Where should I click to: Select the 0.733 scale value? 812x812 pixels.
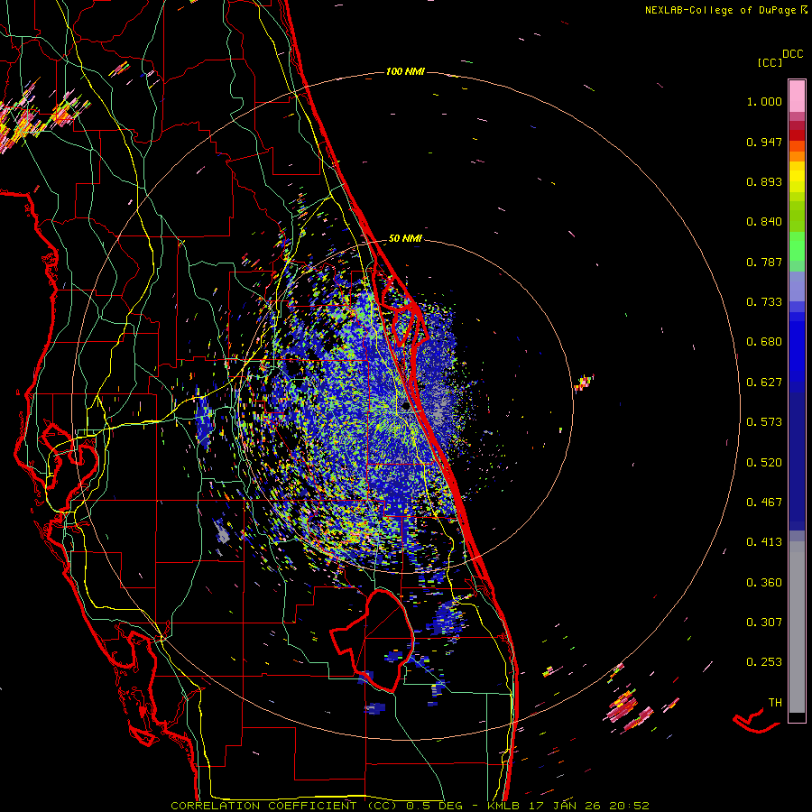coord(764,302)
